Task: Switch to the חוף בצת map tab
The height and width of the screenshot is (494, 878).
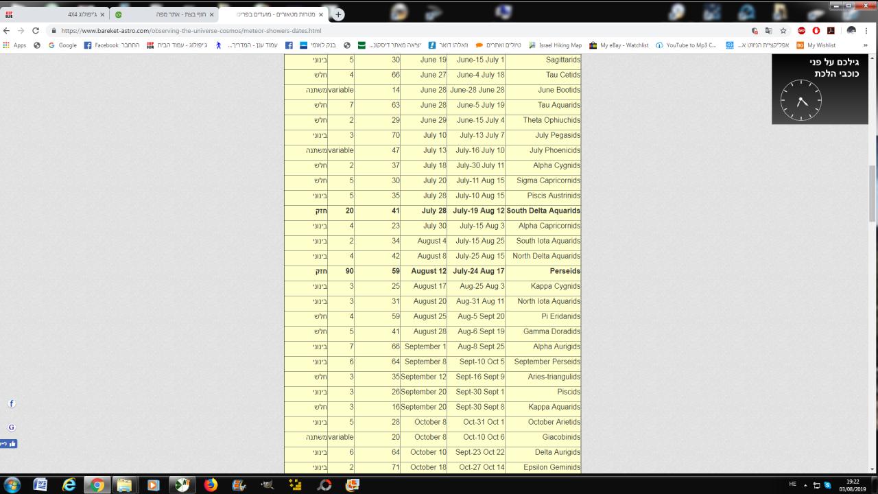Action: tap(165, 14)
